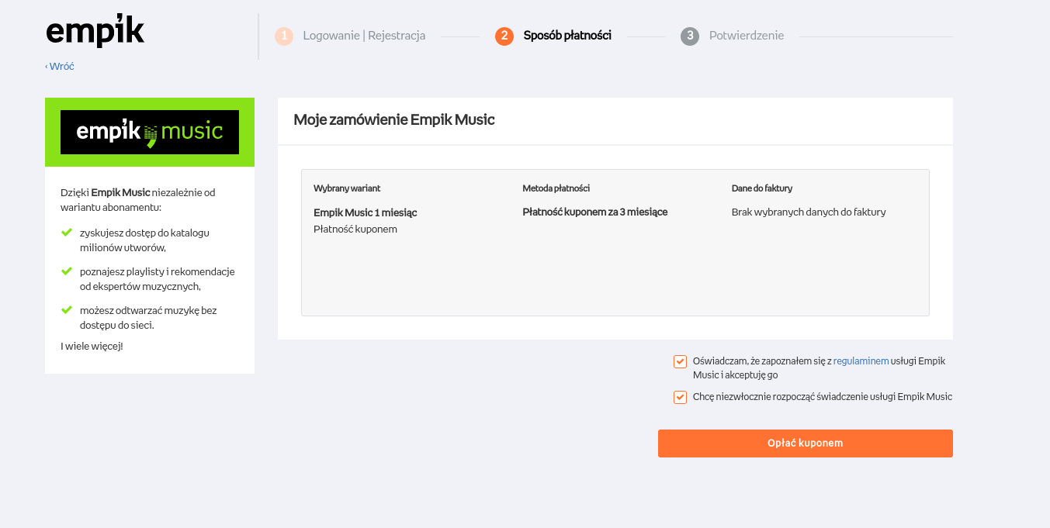Screen dimensions: 1050x528
Task: Click the Empik Music banner logo
Action: [150, 132]
